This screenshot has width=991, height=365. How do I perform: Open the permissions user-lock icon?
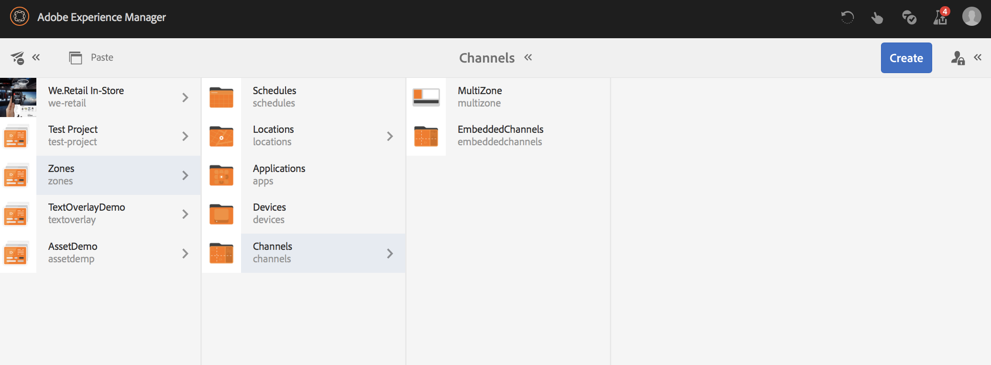[x=958, y=58]
